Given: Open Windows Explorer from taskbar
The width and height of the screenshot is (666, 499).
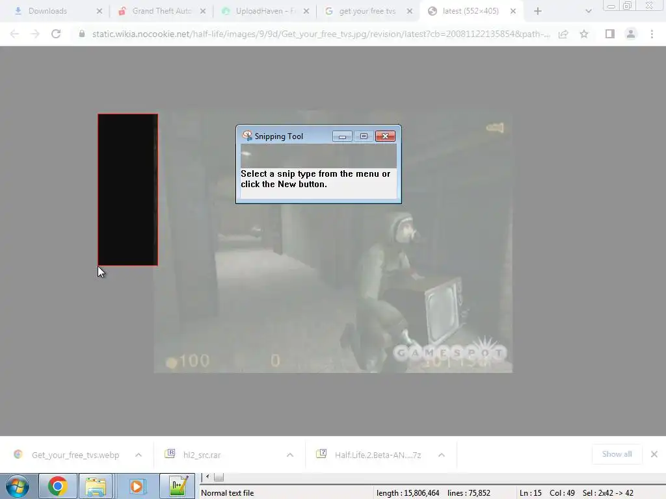Looking at the screenshot, I should pyautogui.click(x=96, y=486).
